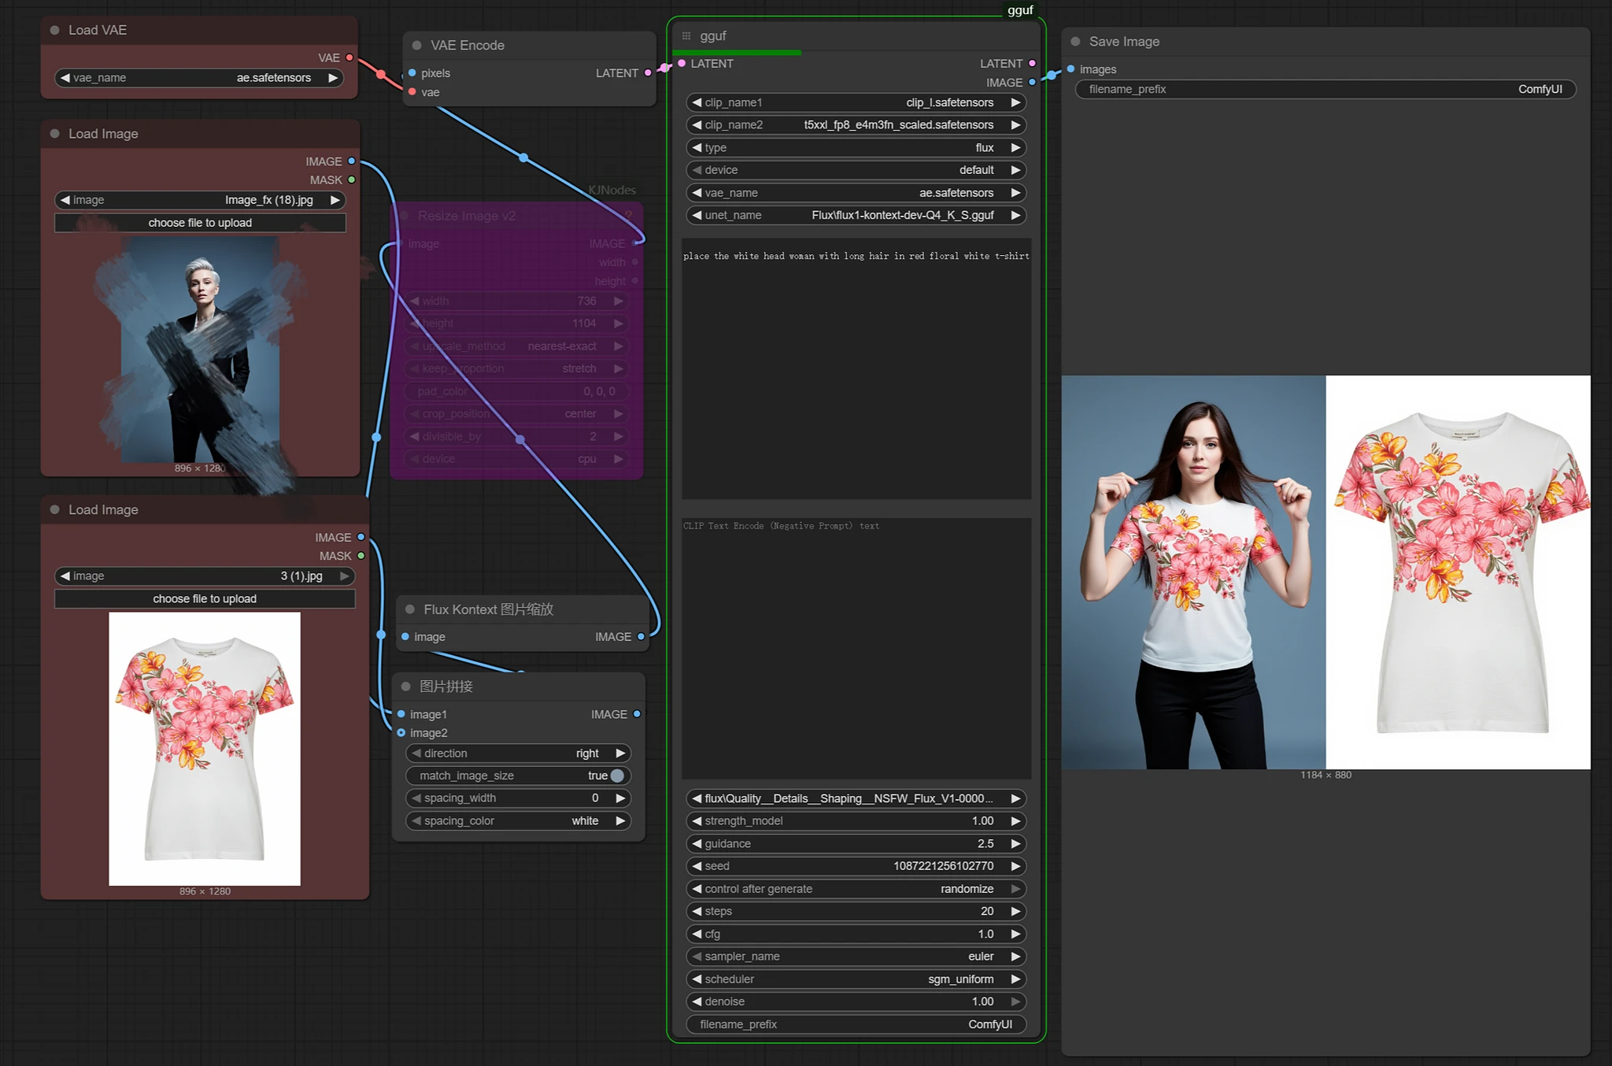Click the IMAGE output socket of 图片拼接

pos(637,714)
